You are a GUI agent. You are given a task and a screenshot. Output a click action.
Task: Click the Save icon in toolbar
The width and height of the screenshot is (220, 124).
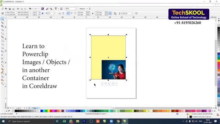point(10,9)
